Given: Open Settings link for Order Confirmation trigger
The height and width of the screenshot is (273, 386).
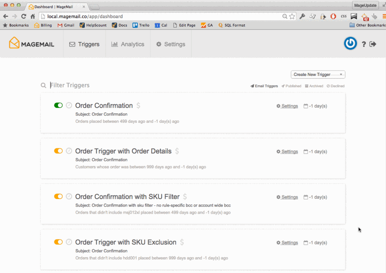Looking at the screenshot, I should 287,106.
